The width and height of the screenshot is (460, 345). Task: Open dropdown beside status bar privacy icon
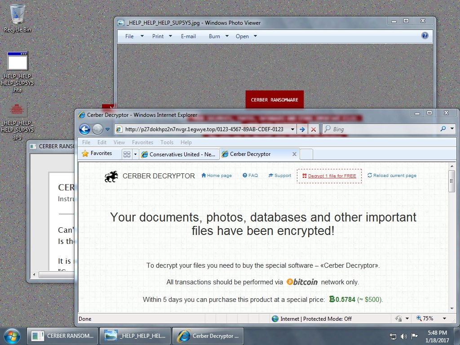click(407, 318)
